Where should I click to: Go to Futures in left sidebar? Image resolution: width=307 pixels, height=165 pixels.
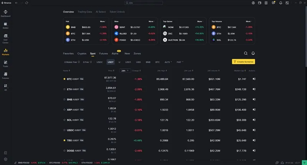point(5,75)
